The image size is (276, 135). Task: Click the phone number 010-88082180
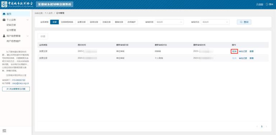point(19,80)
